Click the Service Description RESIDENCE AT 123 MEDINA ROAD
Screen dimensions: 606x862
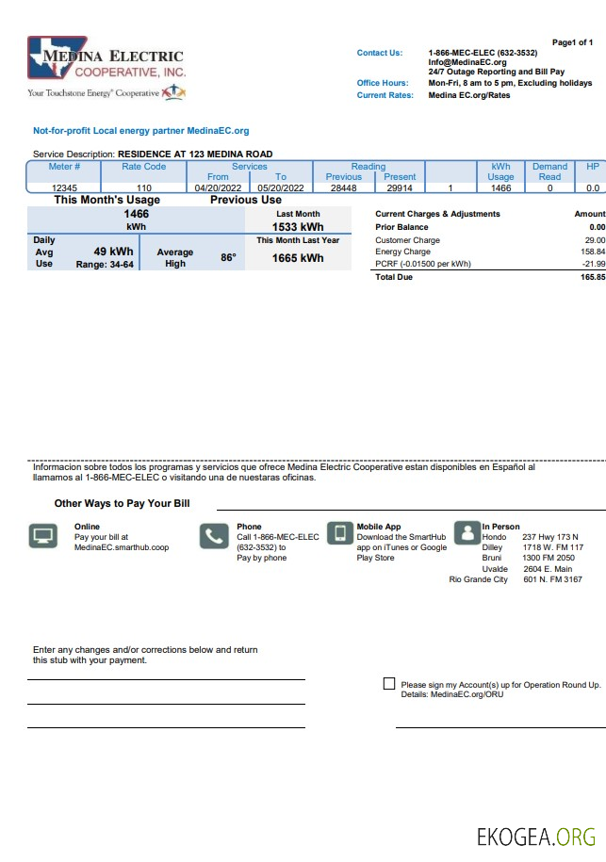coord(153,154)
